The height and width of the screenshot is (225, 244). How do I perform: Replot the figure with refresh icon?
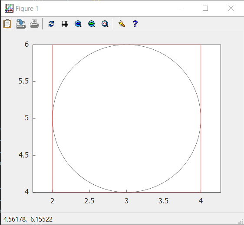(51, 24)
